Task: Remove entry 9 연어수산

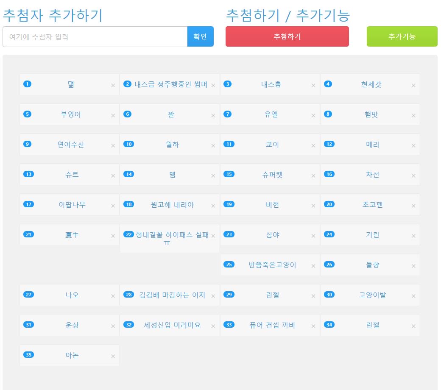Action: pyautogui.click(x=113, y=146)
